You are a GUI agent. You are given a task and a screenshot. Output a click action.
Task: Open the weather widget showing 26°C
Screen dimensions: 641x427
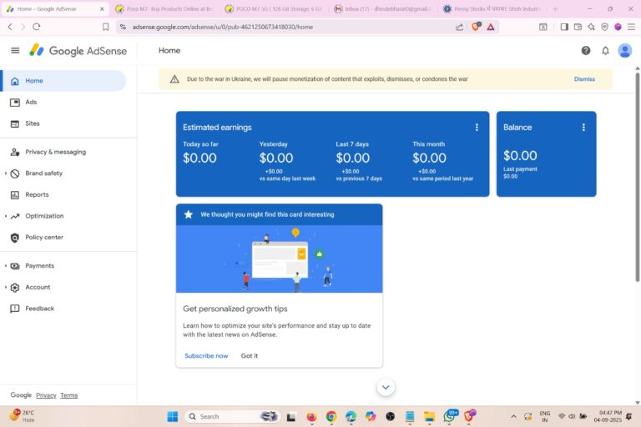click(x=23, y=416)
